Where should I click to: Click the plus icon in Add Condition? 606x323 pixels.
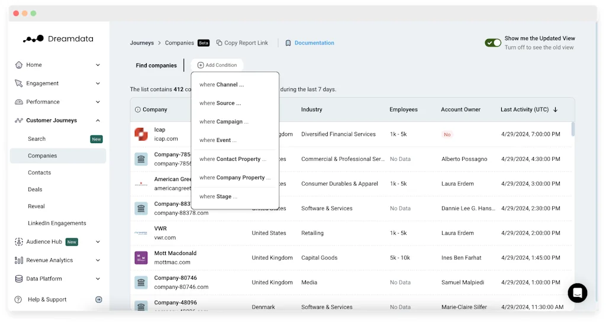[201, 65]
